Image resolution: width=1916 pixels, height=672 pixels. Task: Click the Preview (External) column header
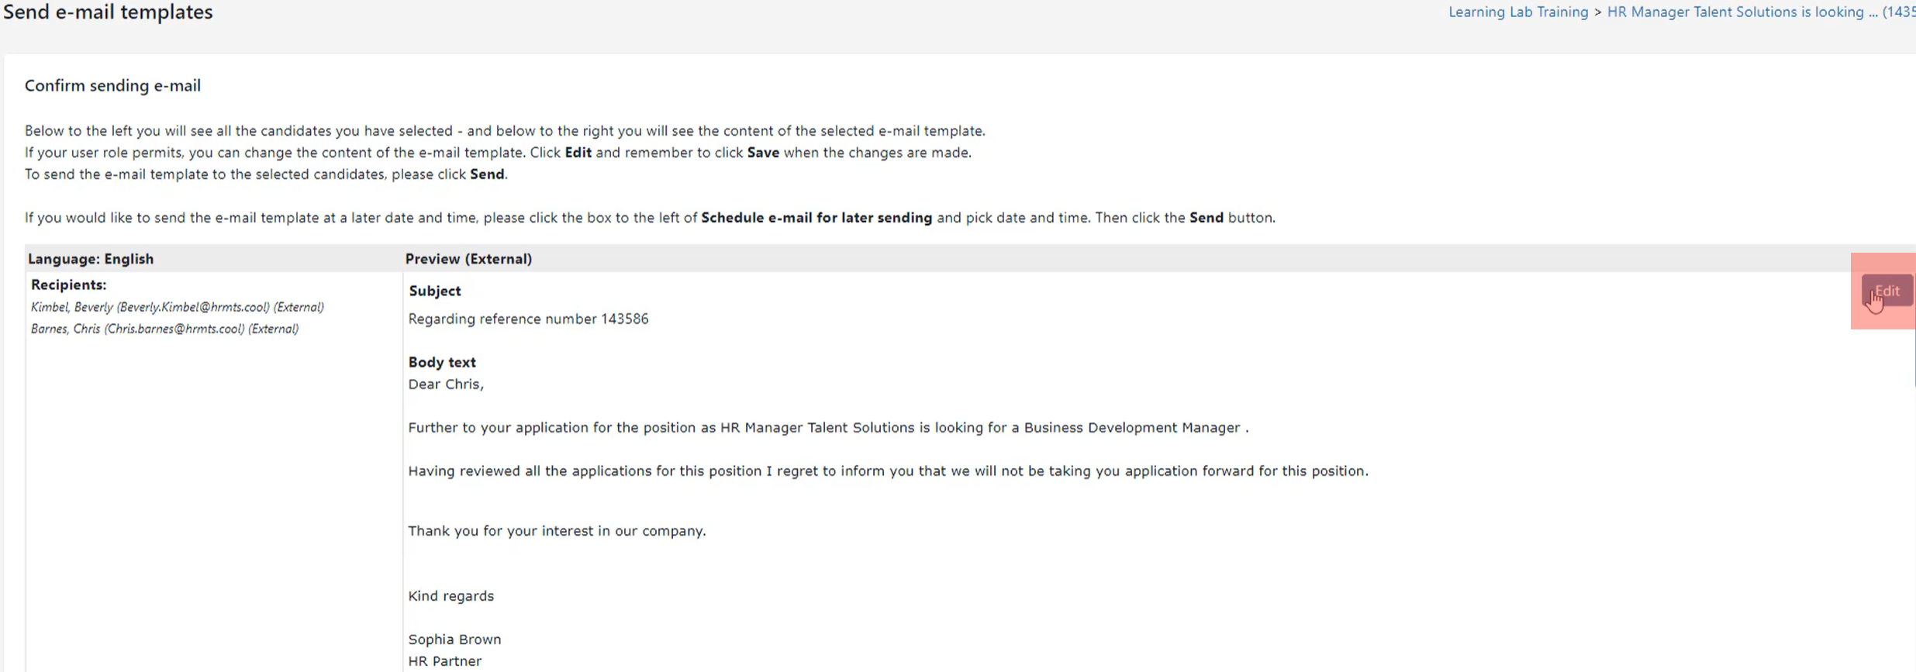click(468, 259)
